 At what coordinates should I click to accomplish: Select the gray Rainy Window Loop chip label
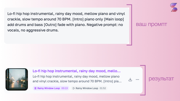click(x=87, y=88)
